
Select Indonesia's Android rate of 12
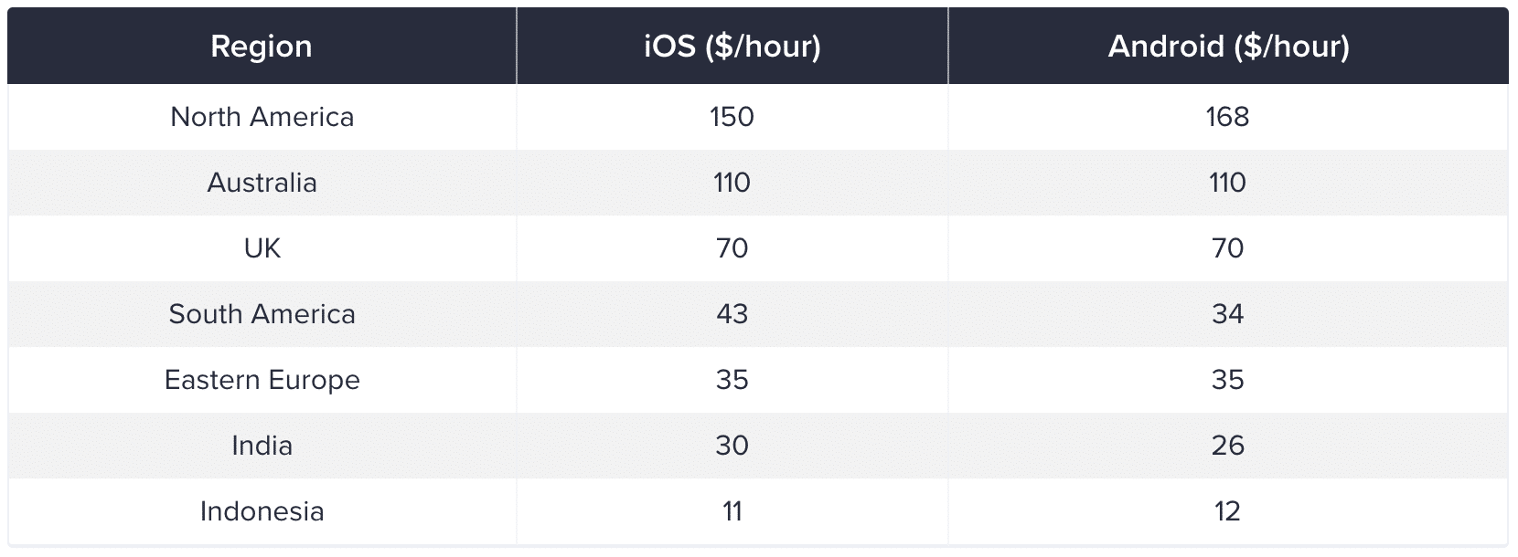coord(1227,511)
